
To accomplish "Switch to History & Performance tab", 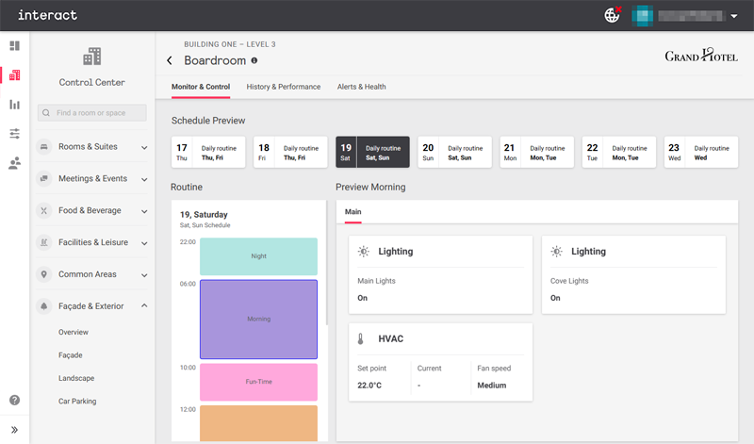I will [283, 87].
